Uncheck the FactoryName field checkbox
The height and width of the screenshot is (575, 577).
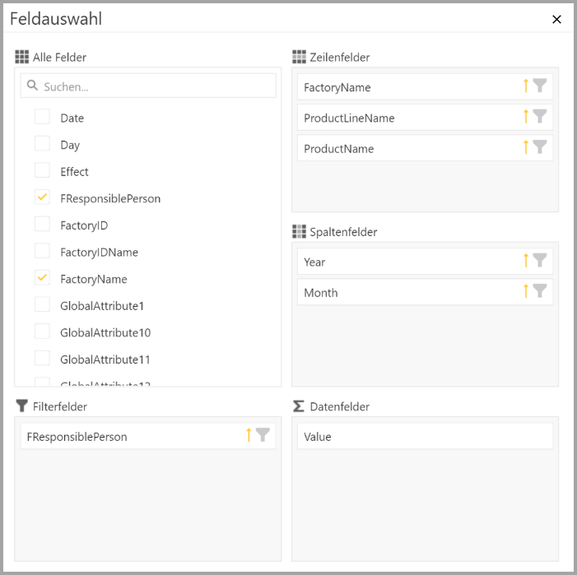tap(42, 278)
